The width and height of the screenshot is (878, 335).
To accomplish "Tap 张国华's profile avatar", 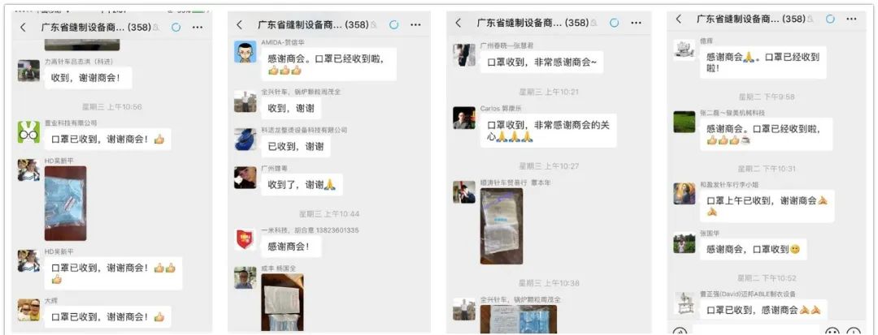I will click(x=684, y=243).
